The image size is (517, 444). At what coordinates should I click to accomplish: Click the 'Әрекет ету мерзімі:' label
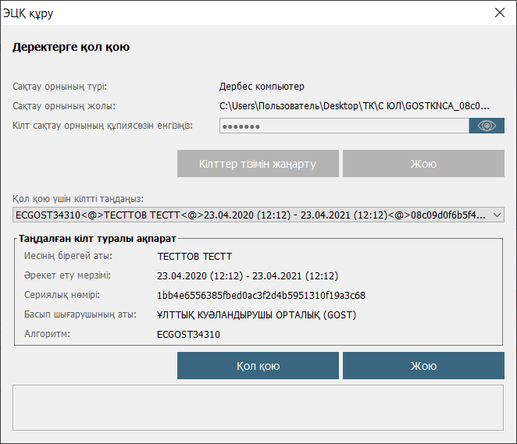click(x=67, y=275)
